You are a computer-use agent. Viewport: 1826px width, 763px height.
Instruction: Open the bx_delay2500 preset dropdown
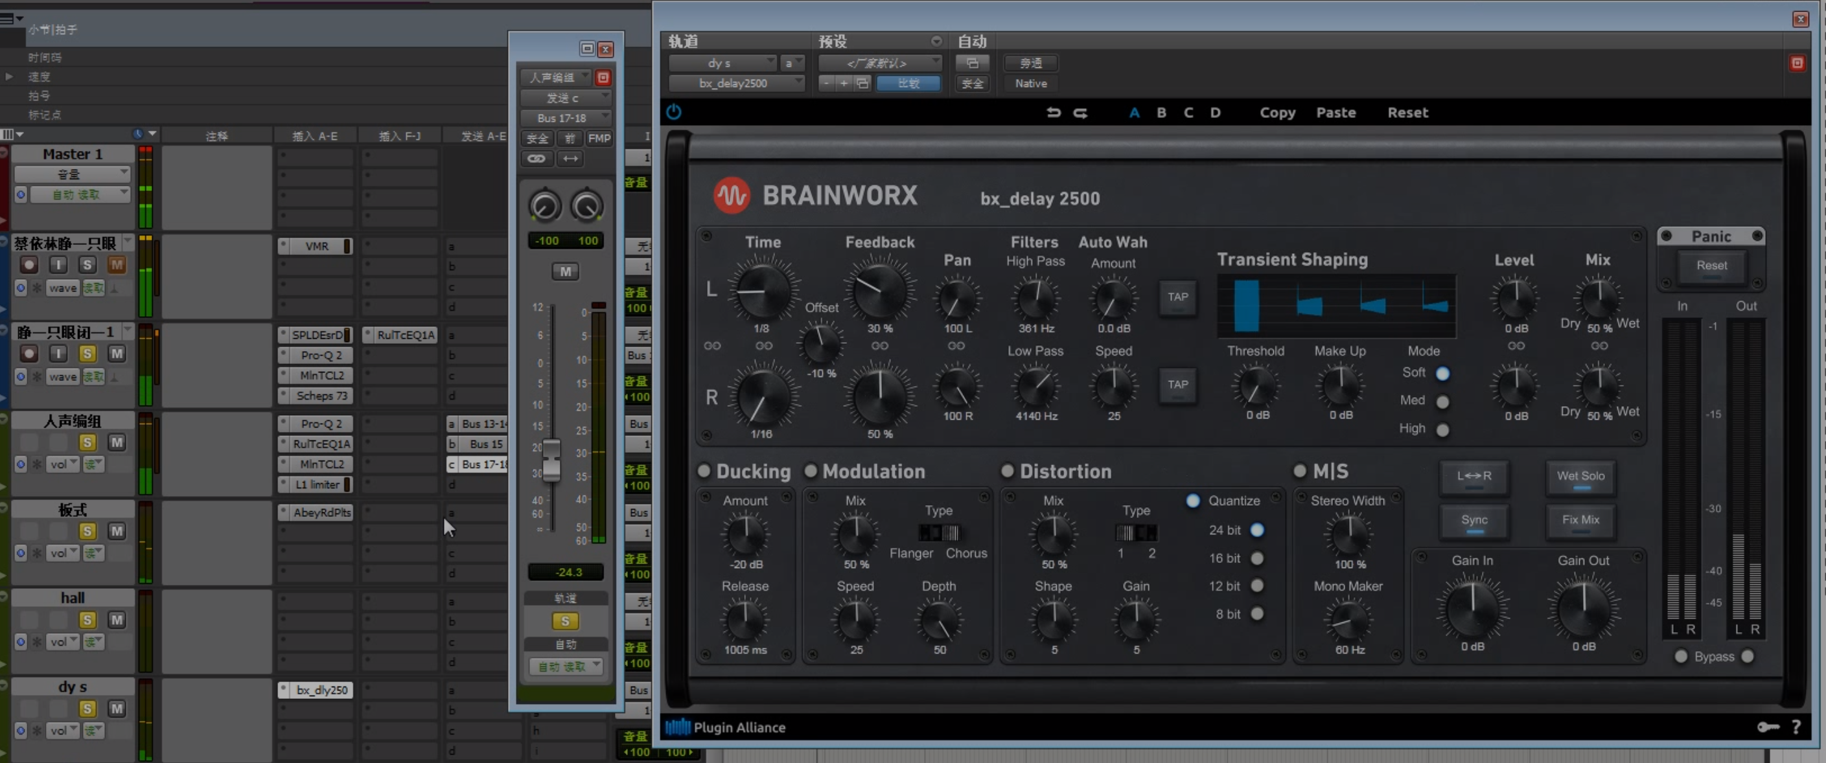[x=735, y=83]
